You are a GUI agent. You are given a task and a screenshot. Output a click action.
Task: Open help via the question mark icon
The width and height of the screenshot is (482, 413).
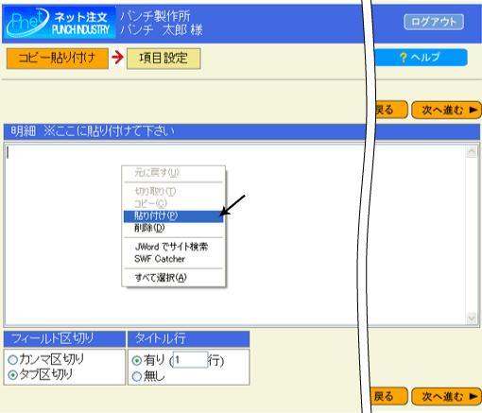(x=404, y=58)
